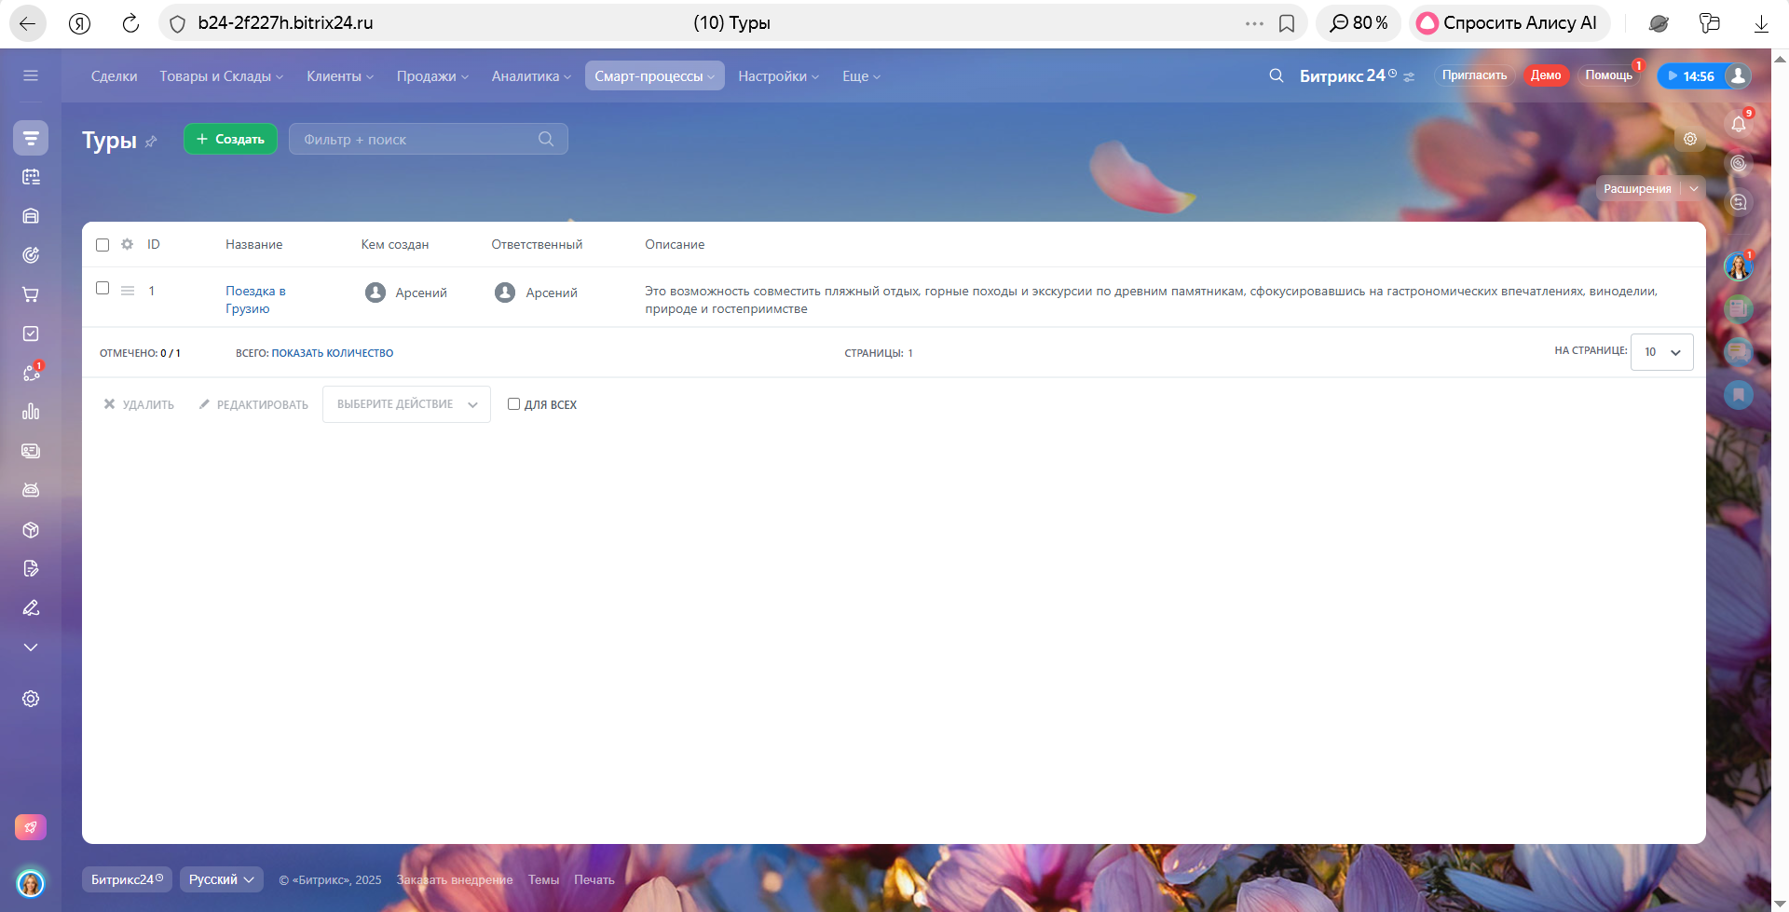Expand the Расширения dropdown arrow
This screenshot has width=1789, height=912.
point(1694,189)
